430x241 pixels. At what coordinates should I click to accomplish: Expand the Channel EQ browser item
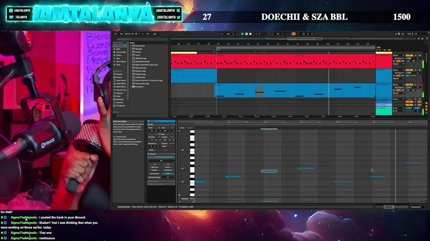pyautogui.click(x=131, y=46)
